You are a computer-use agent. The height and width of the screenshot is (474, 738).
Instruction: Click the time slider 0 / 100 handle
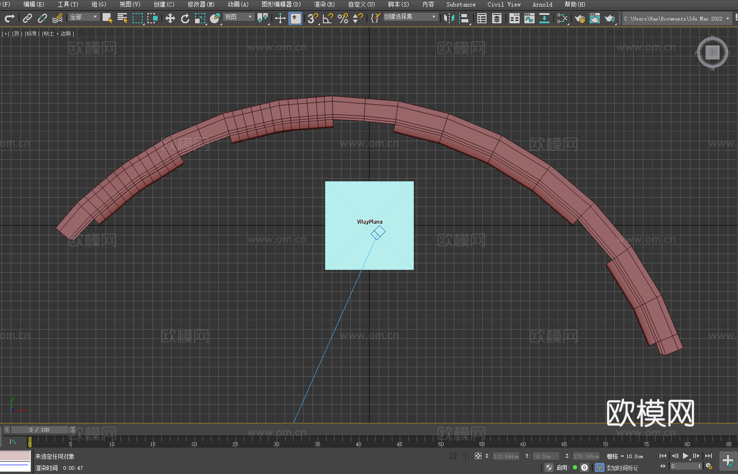point(40,430)
